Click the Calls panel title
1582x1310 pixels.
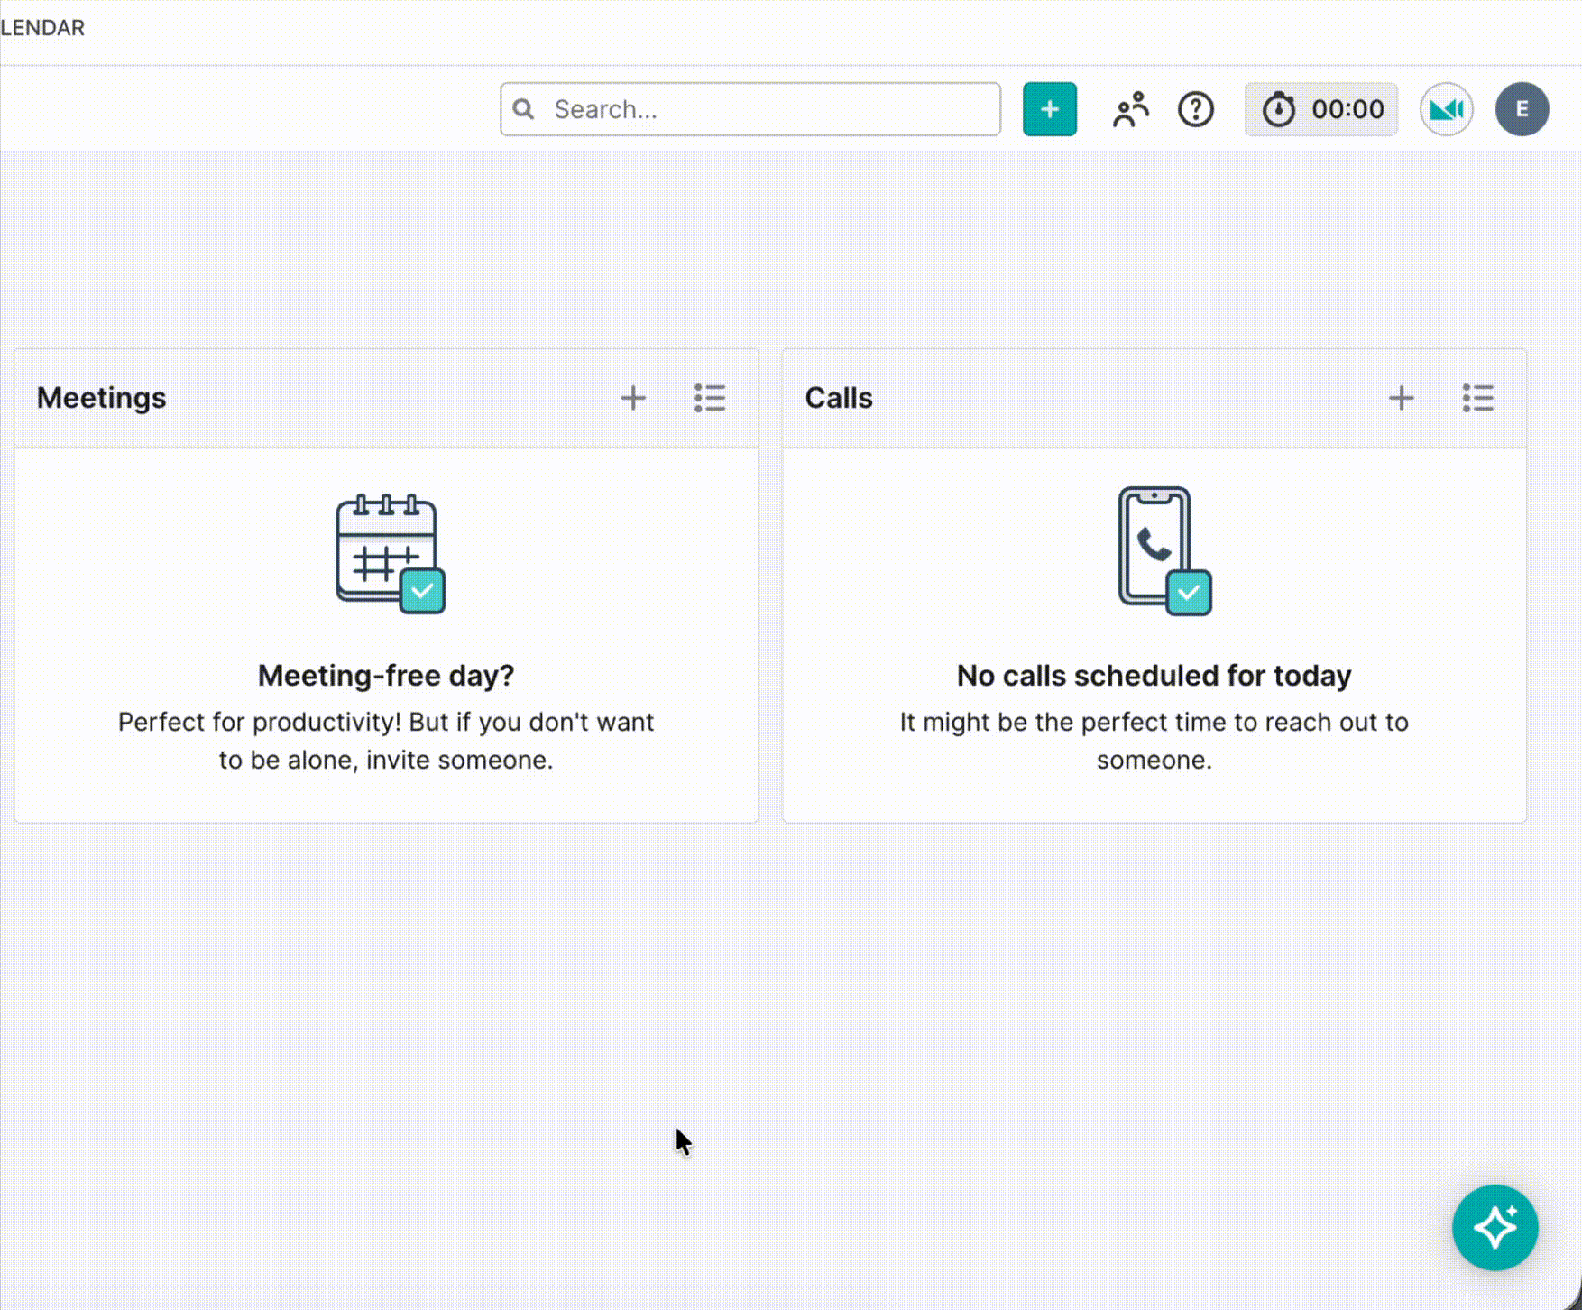click(x=839, y=398)
